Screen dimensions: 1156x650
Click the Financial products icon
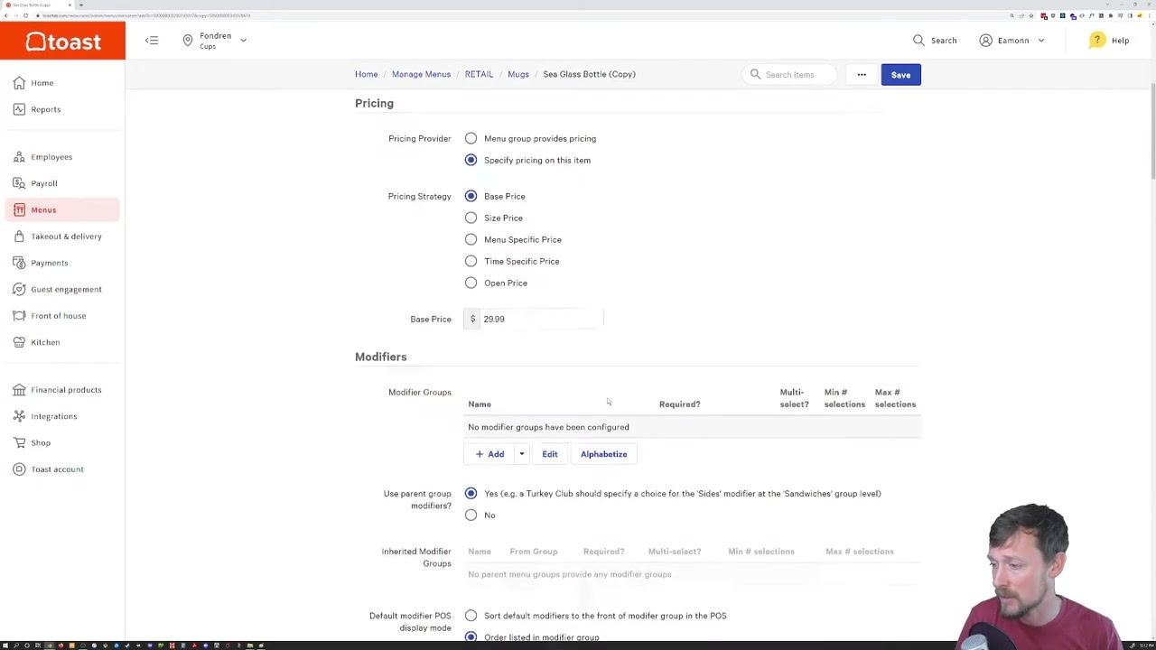(x=20, y=390)
